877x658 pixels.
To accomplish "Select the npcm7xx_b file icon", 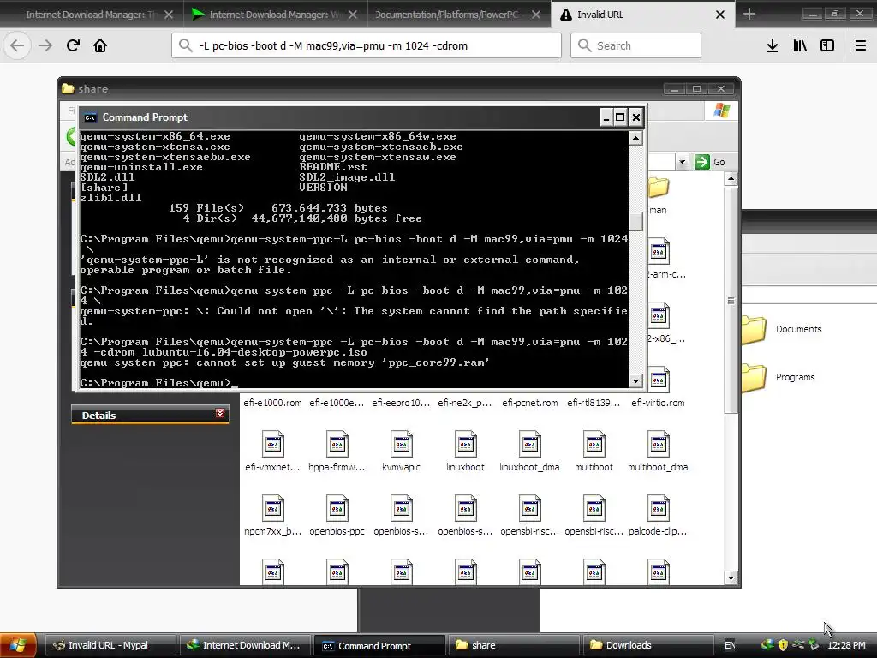I will click(x=272, y=508).
